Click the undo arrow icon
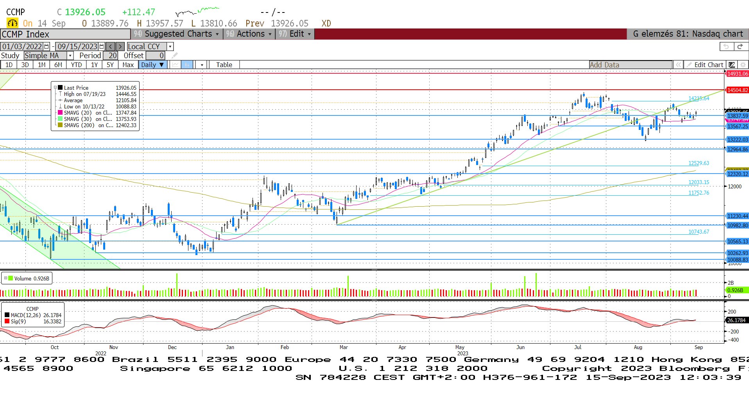749x399 pixels. pos(726,46)
